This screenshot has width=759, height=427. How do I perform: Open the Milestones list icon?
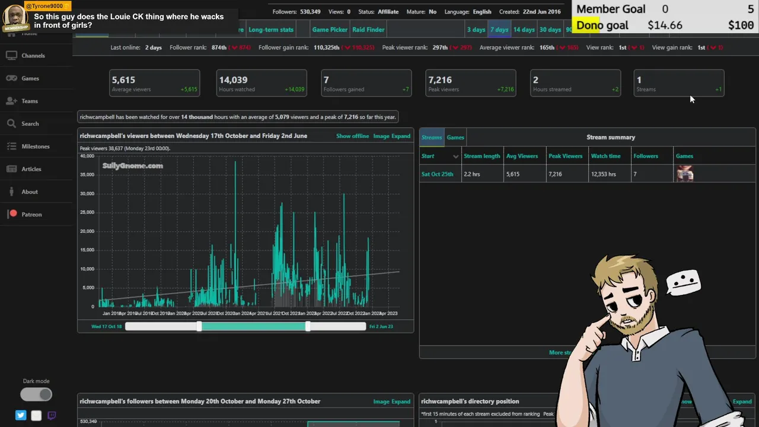tap(11, 146)
